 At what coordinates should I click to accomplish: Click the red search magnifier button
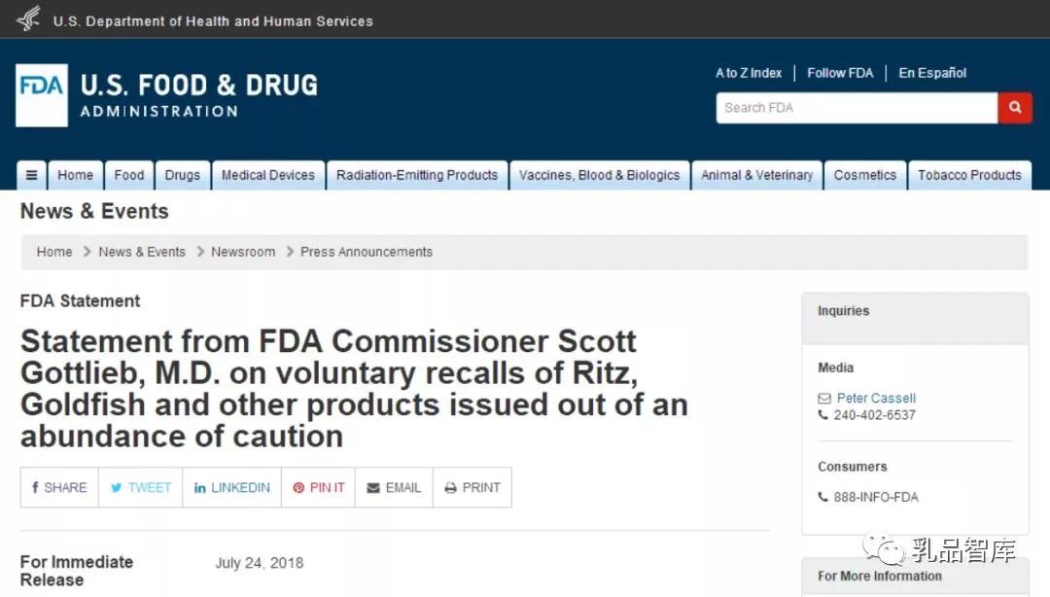pyautogui.click(x=1014, y=108)
